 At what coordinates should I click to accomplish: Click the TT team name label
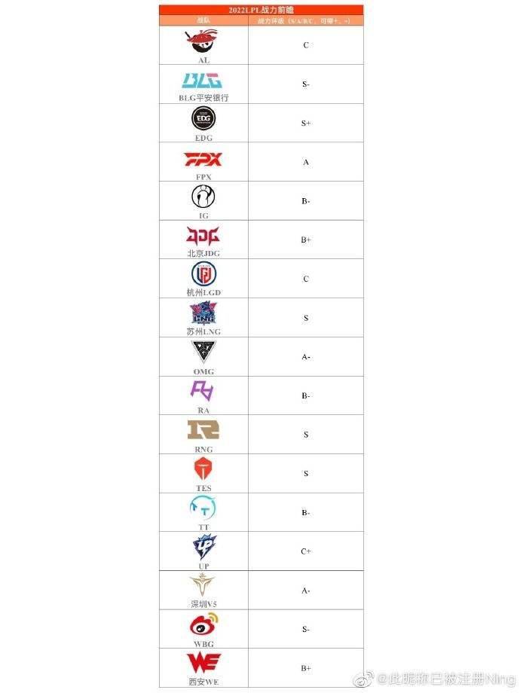coord(203,527)
